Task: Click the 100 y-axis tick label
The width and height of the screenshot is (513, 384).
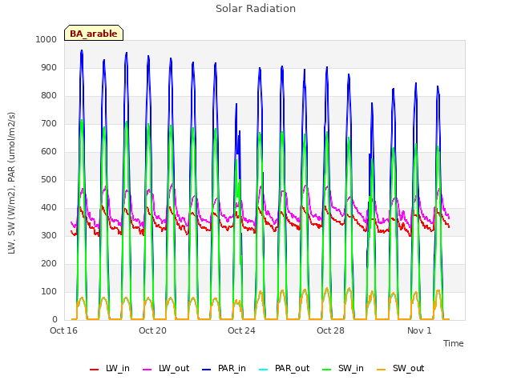Action: [49, 291]
